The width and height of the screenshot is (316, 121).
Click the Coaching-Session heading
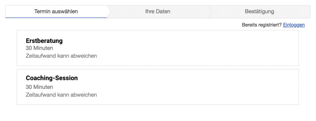(52, 78)
